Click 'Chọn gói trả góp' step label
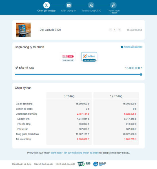The image size is (157, 169). point(47,11)
